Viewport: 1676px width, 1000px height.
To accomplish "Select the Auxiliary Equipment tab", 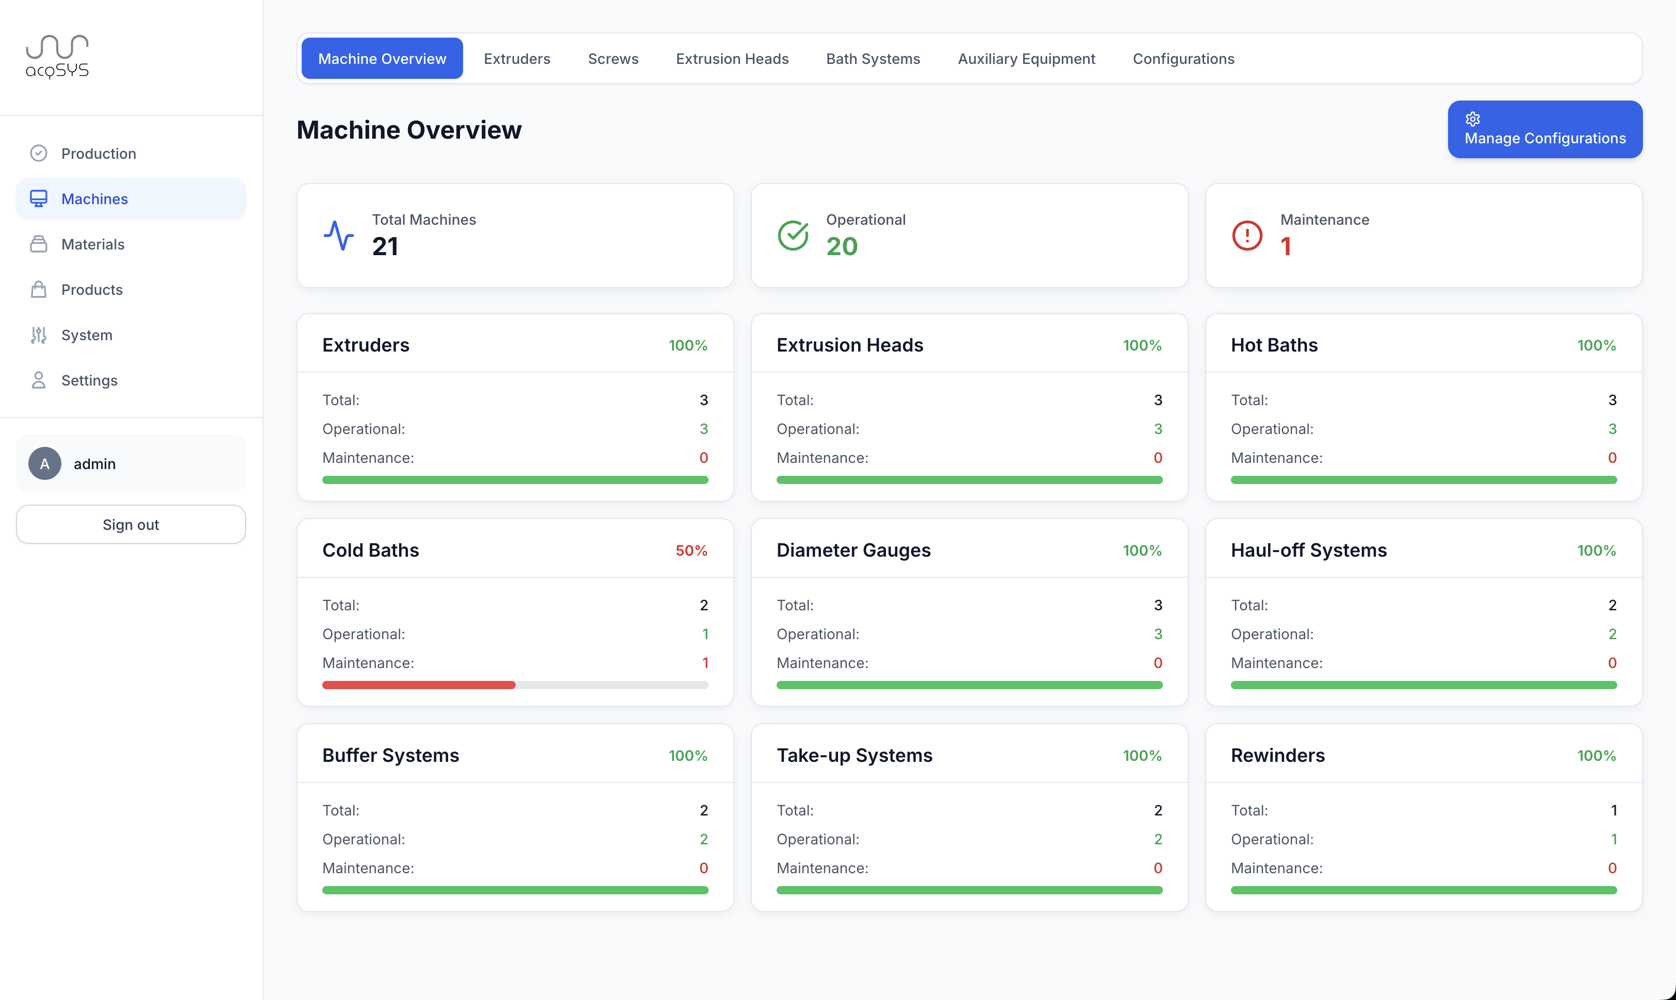I will 1026,59.
